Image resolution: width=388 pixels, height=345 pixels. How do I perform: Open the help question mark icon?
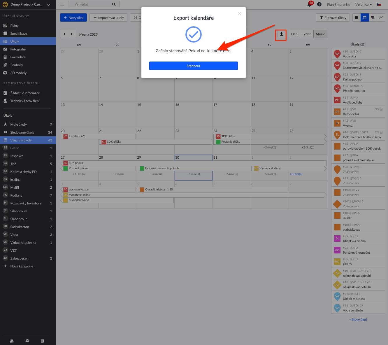(319, 4)
